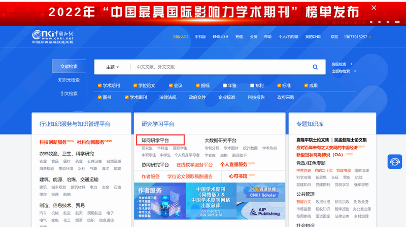
Task: Open the 科技报告 link
Action: point(256,97)
